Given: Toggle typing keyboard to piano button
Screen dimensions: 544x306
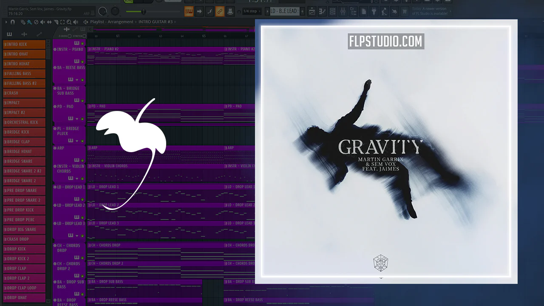Looking at the screenshot, I should click(x=189, y=11).
